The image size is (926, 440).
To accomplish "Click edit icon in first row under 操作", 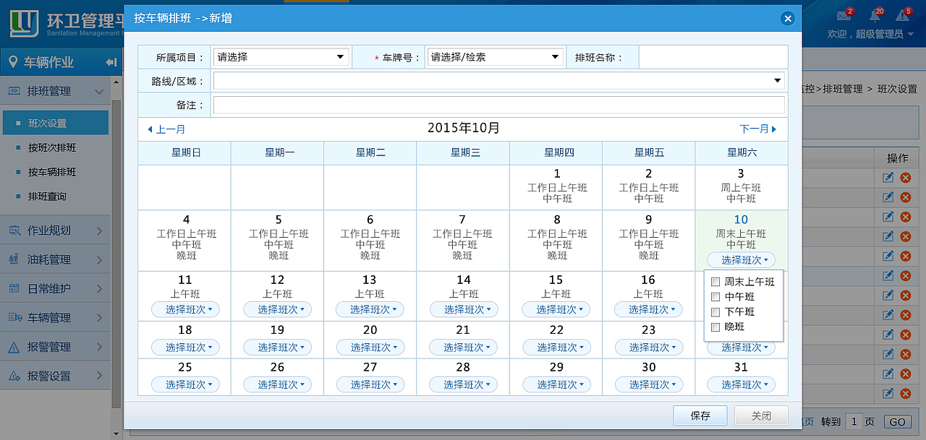I will click(x=888, y=178).
